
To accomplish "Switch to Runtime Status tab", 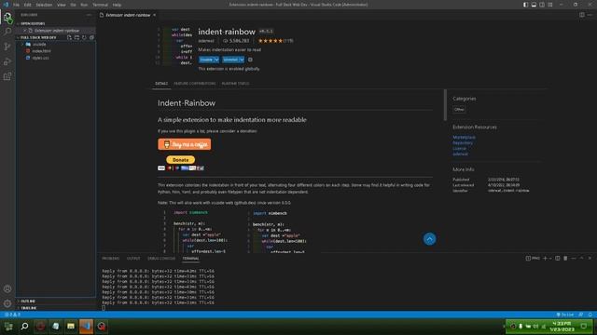I will point(235,84).
